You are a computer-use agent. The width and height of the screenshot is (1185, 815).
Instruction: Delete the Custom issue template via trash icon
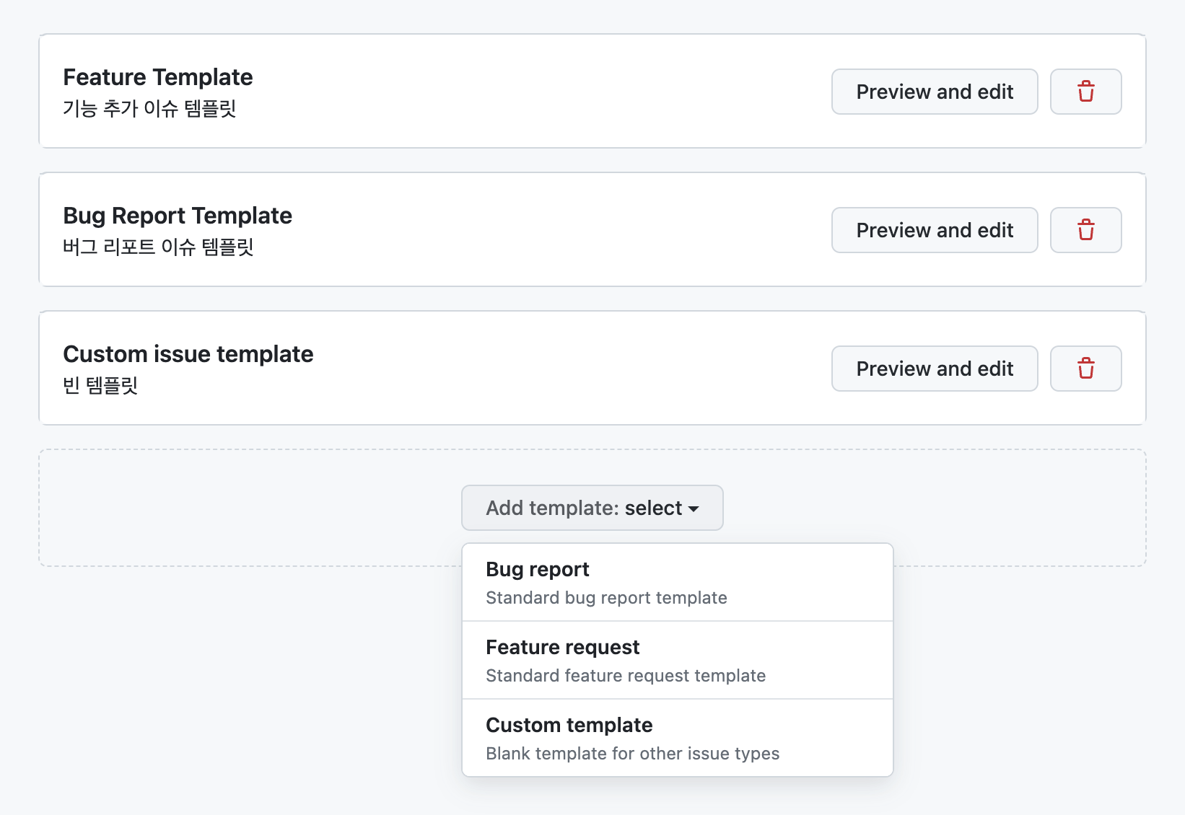pyautogui.click(x=1085, y=369)
